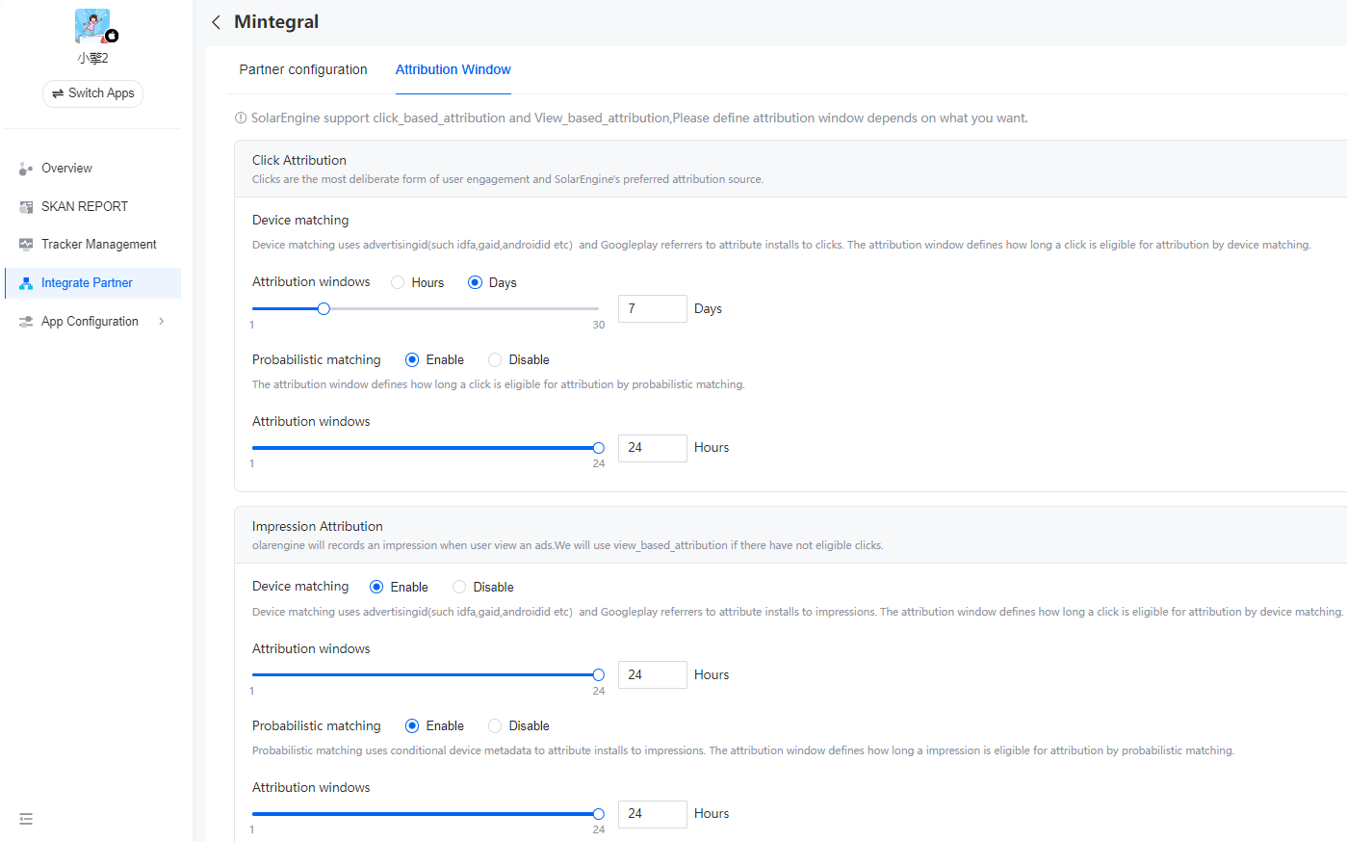
Task: Select the Attribution Window tab
Action: click(x=453, y=69)
